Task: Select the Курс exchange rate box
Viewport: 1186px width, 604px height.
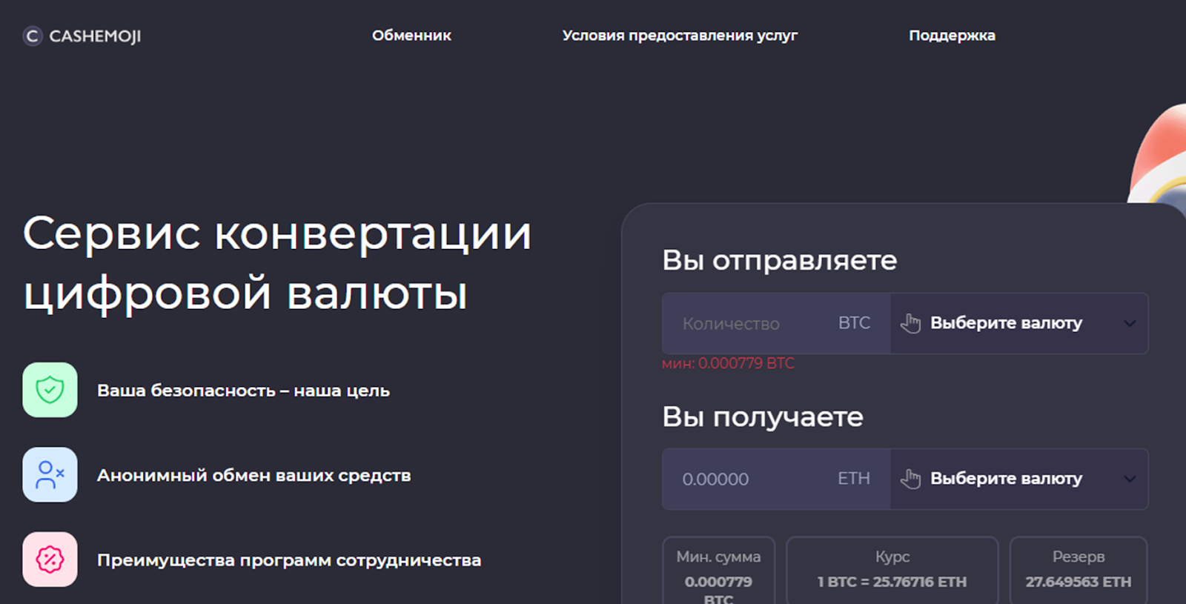Action: pyautogui.click(x=892, y=569)
